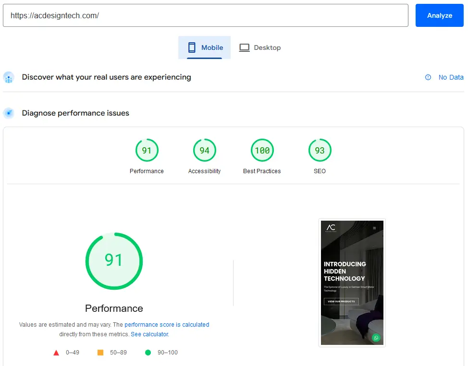Click the Analyze button

coord(439,15)
